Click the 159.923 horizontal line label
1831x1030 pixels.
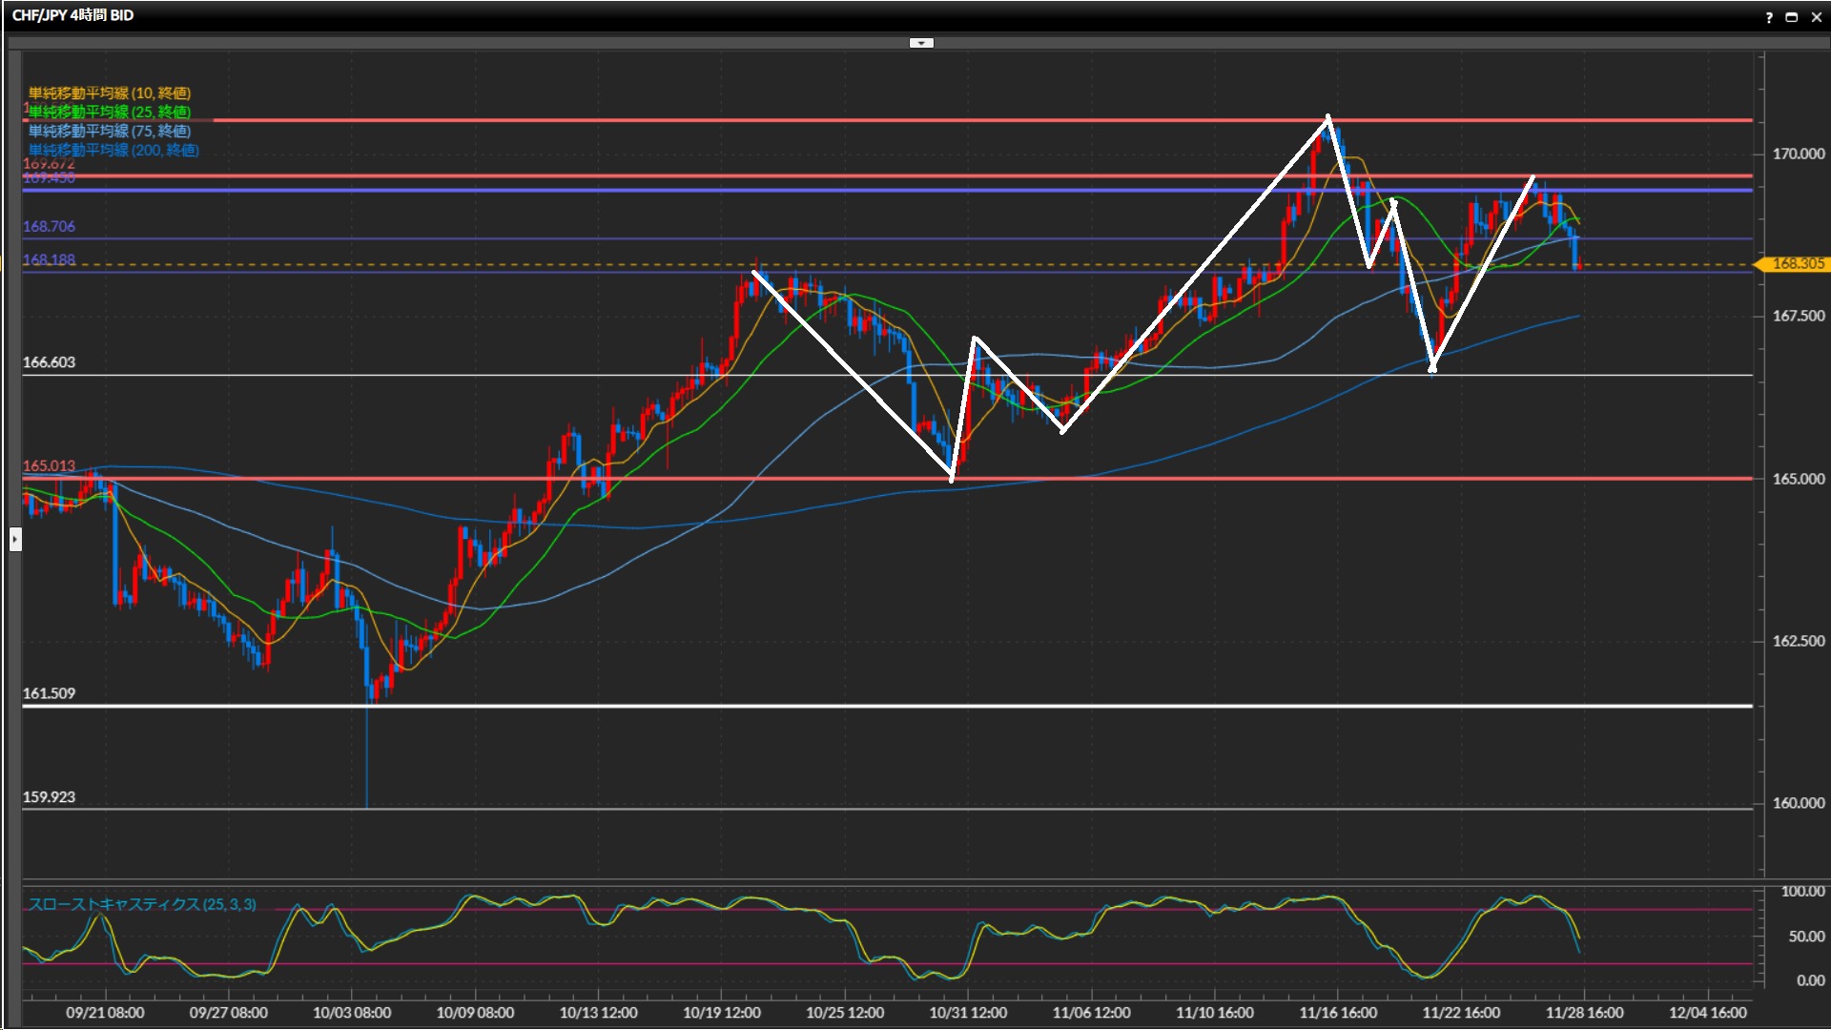click(x=49, y=797)
